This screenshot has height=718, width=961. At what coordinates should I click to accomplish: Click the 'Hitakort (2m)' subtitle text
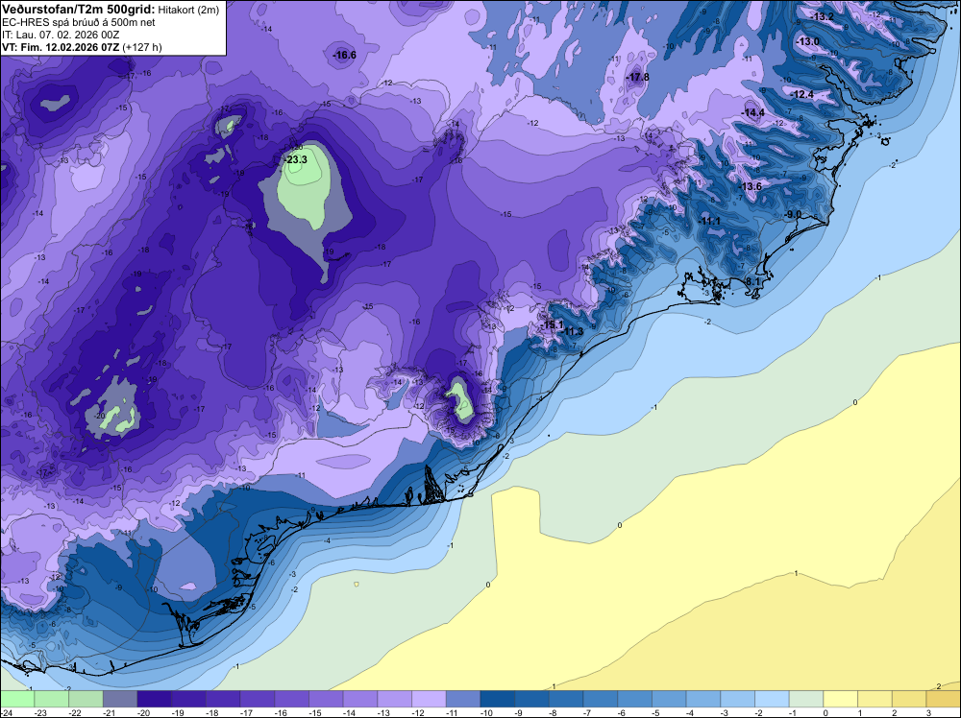point(188,10)
